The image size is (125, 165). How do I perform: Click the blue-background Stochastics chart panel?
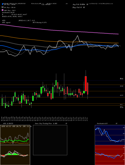pyautogui.click(x=110, y=135)
